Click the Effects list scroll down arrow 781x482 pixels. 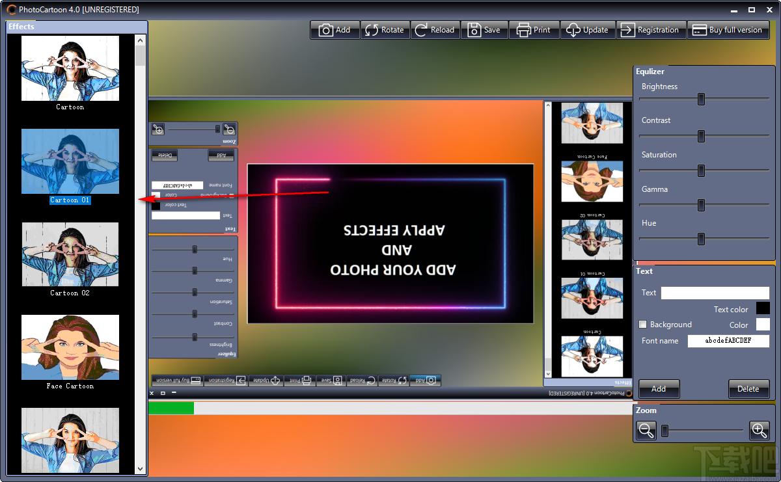pos(140,469)
